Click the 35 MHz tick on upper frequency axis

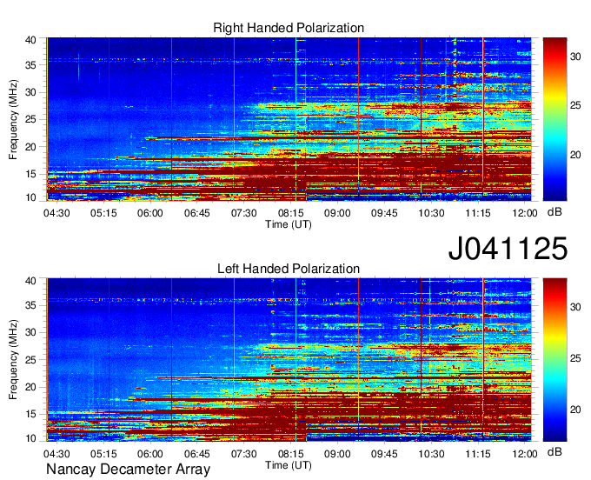(30, 65)
